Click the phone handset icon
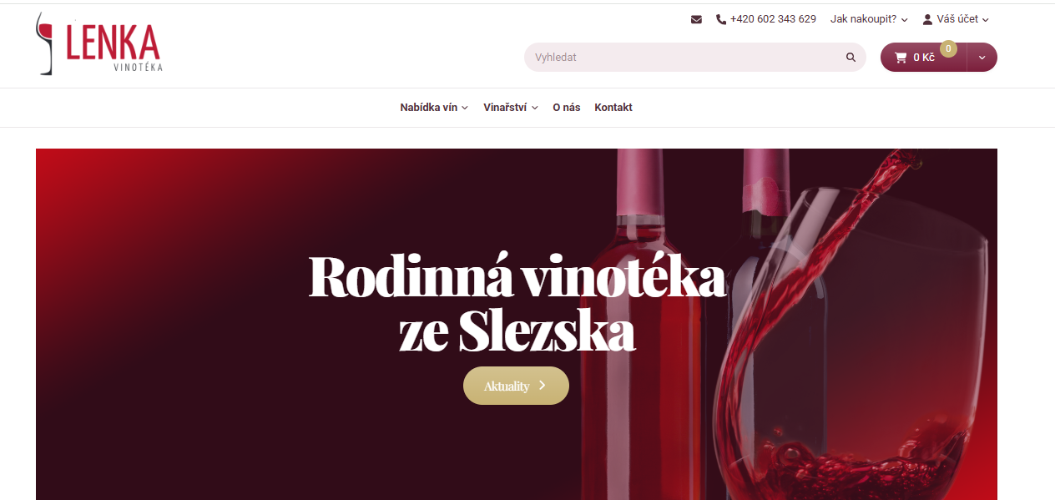The image size is (1055, 500). click(x=721, y=19)
